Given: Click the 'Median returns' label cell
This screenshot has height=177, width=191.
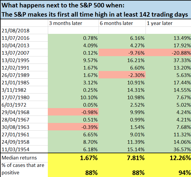Looking at the screenshot, I should 24,158.
